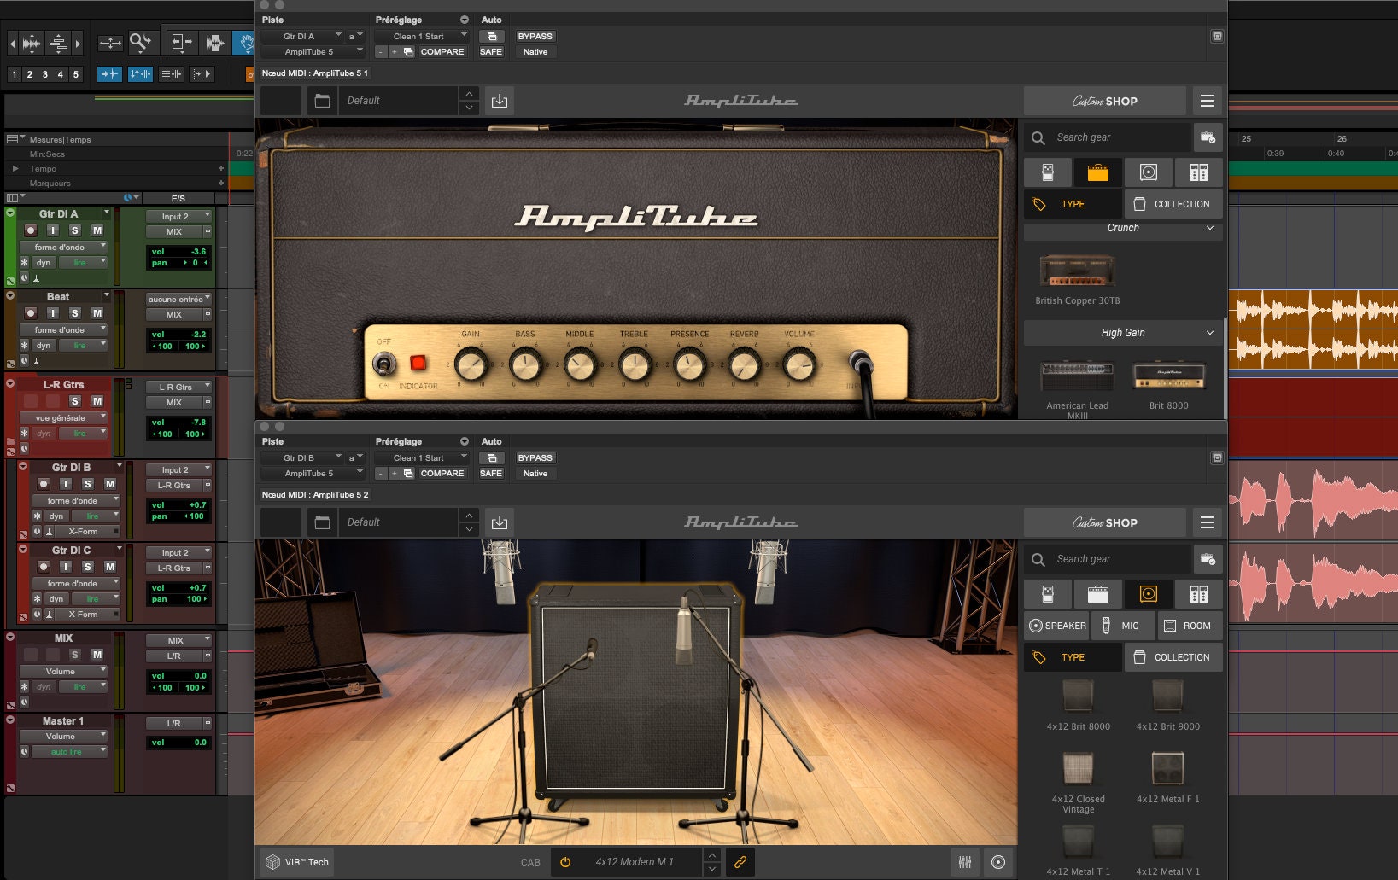Select the 4x12 Closed Vintage cabinet thumbnail

pyautogui.click(x=1078, y=768)
